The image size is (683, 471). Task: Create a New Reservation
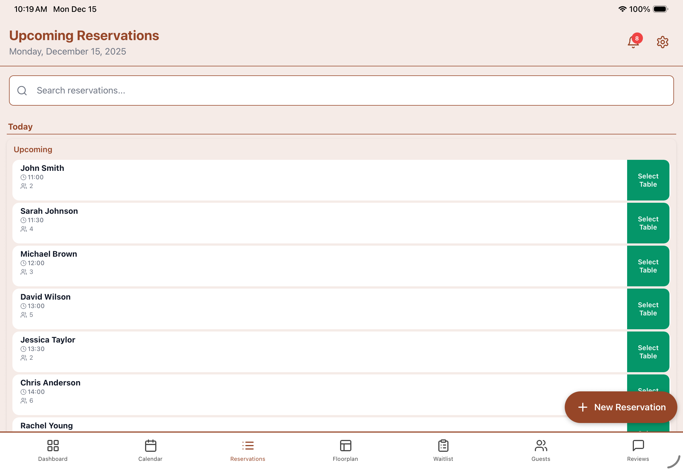(621, 407)
